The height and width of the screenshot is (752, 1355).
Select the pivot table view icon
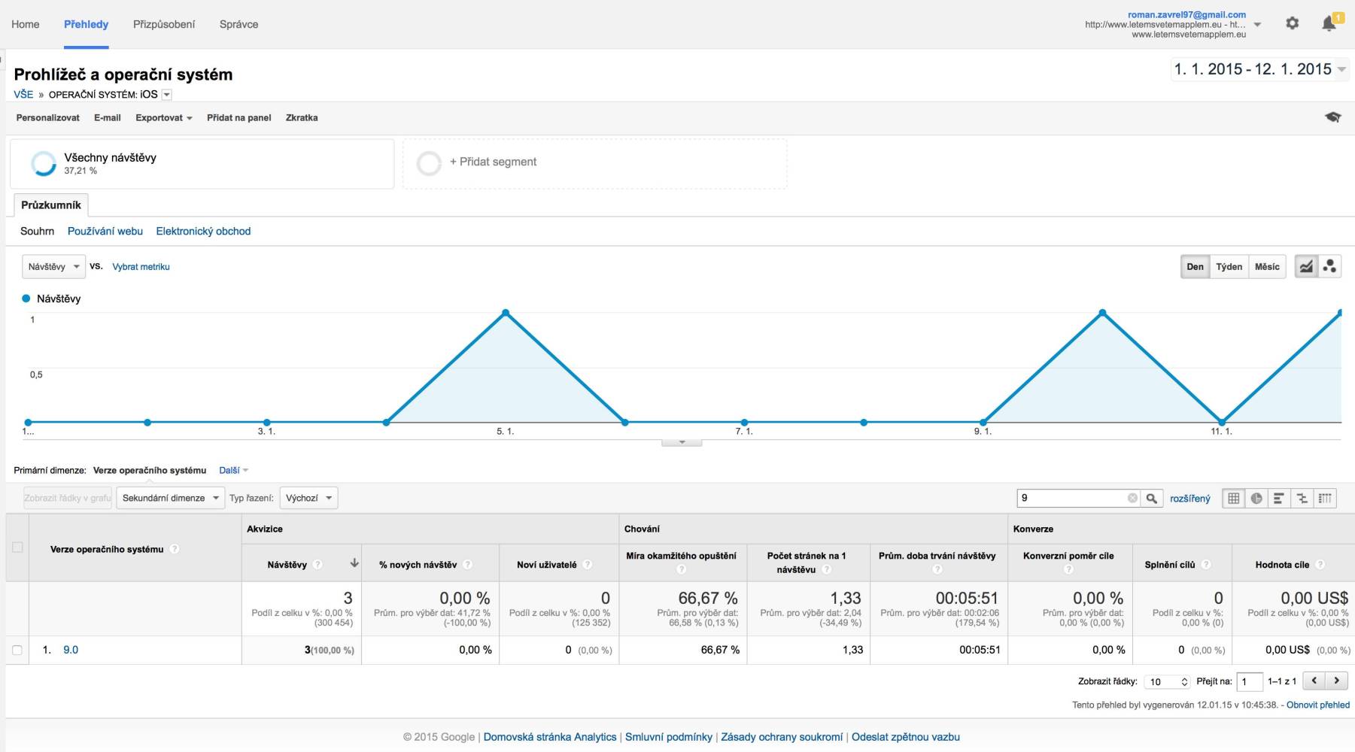point(1325,498)
